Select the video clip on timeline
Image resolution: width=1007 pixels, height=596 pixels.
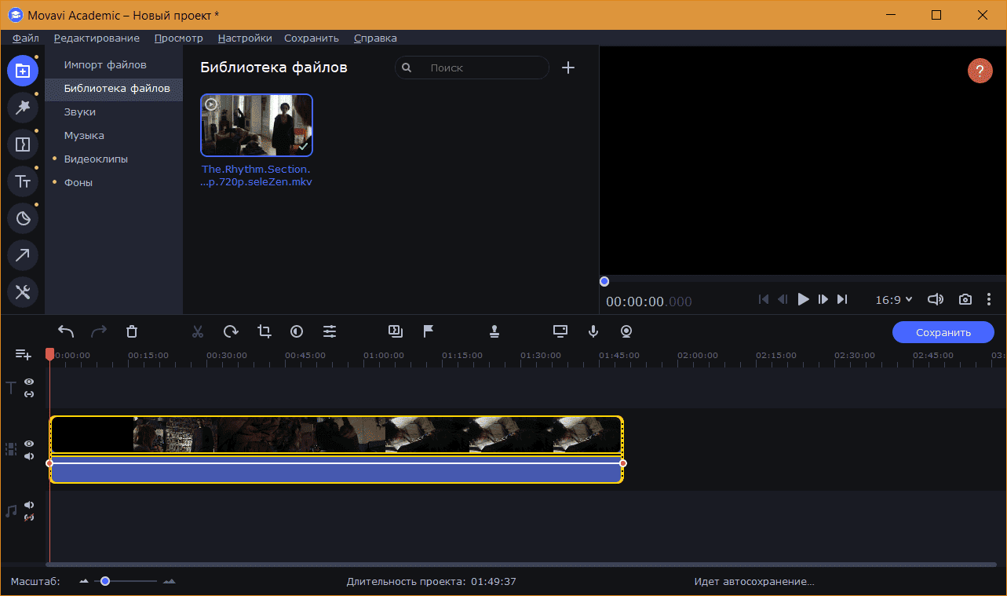pyautogui.click(x=337, y=435)
